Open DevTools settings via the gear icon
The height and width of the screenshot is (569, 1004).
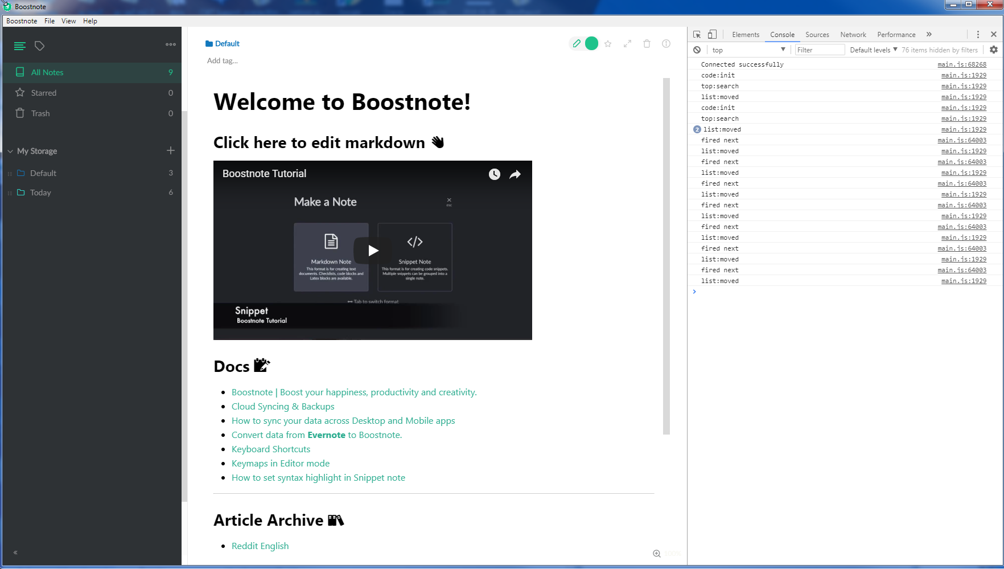pos(994,50)
